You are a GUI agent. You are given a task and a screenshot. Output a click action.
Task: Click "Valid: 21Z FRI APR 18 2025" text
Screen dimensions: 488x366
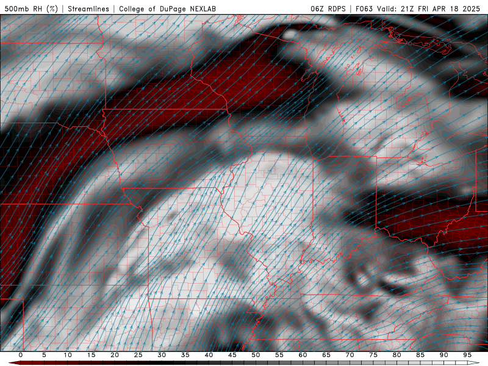pyautogui.click(x=429, y=9)
